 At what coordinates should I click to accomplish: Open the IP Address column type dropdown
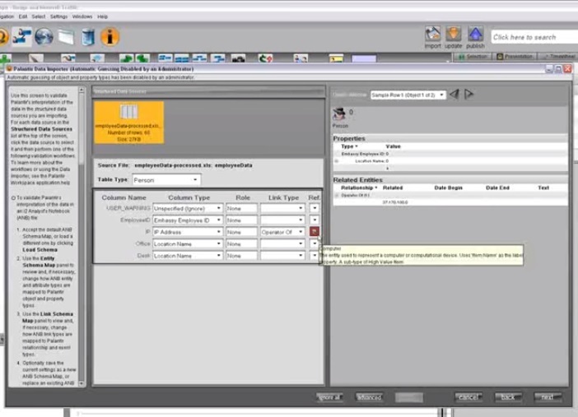[188, 232]
